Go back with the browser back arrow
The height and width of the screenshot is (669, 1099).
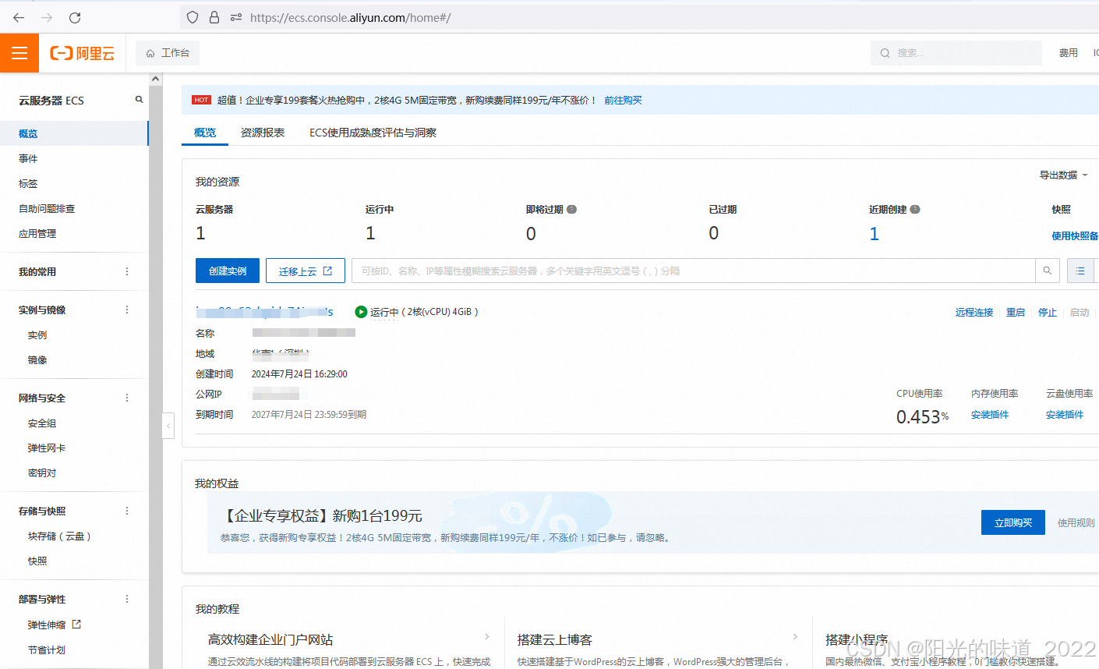tap(19, 17)
